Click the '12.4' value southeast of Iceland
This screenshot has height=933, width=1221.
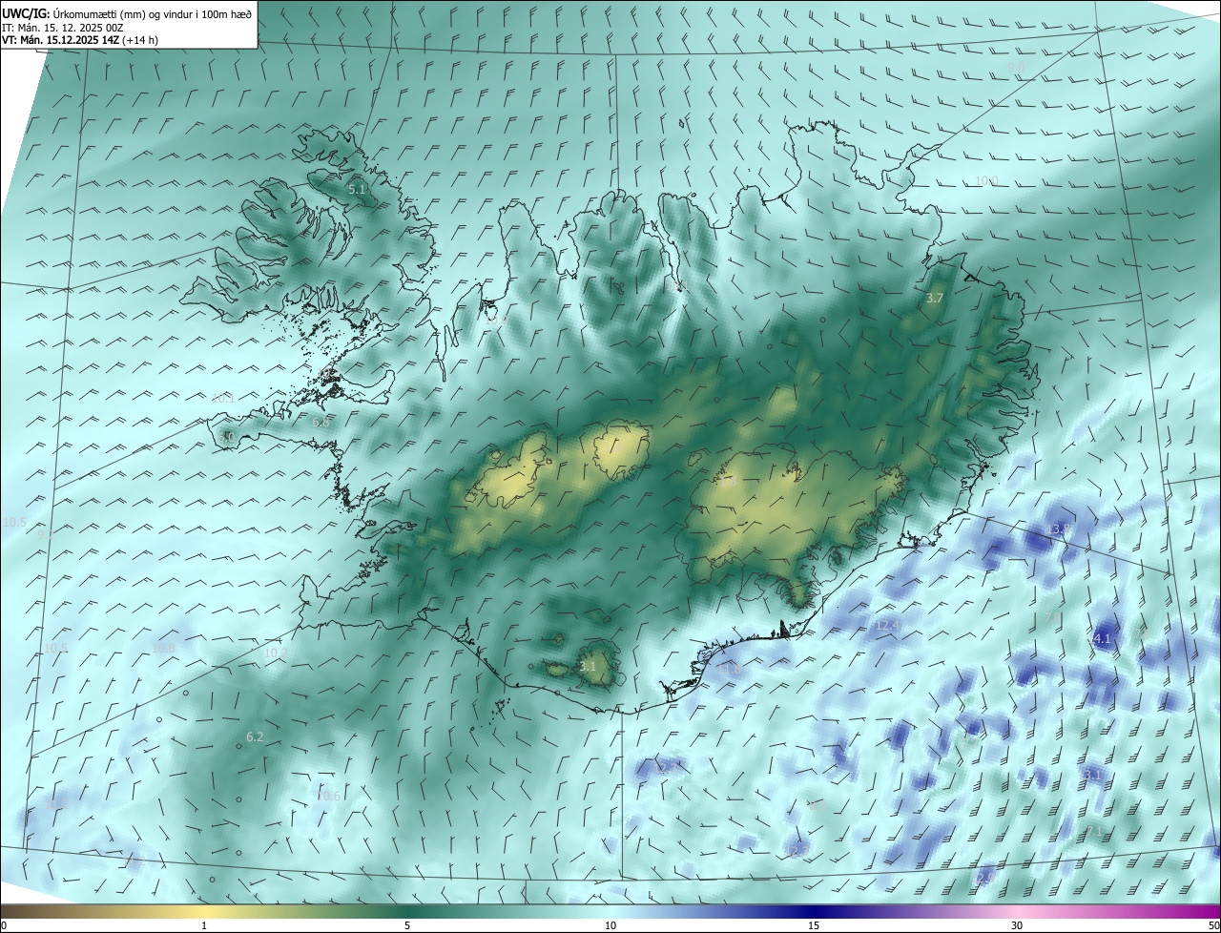[887, 625]
